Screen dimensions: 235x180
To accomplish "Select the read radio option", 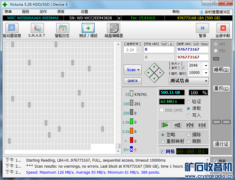I will pyautogui.click(x=188, y=109).
